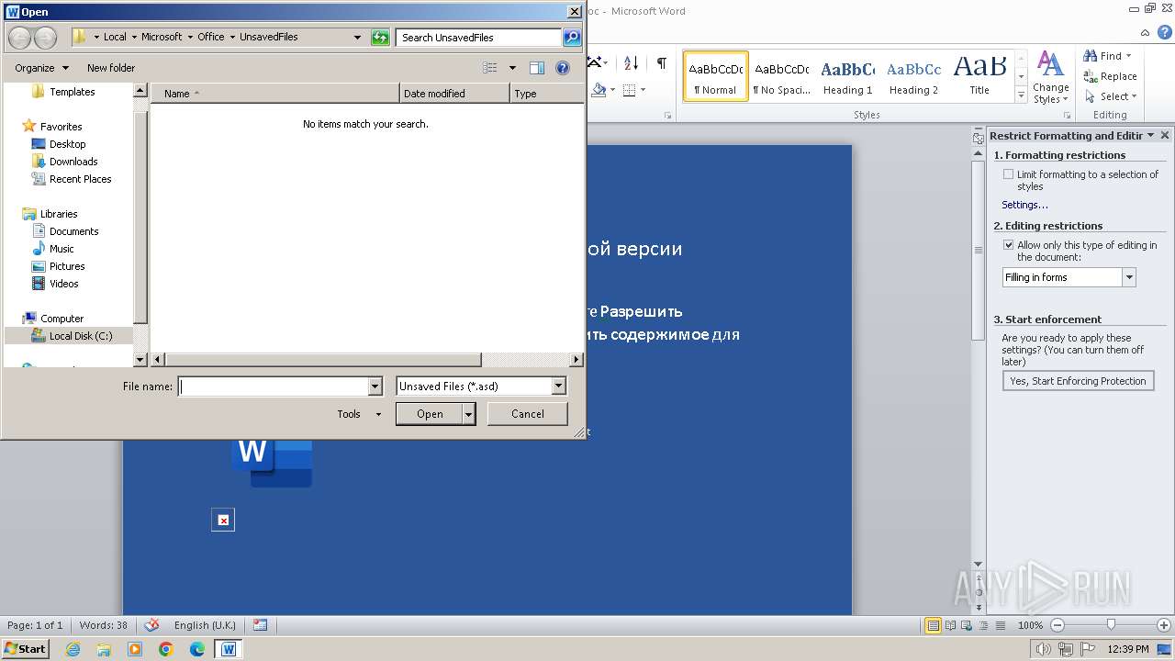This screenshot has height=661, width=1175.
Task: Click the Change Styles icon
Action: 1050,78
